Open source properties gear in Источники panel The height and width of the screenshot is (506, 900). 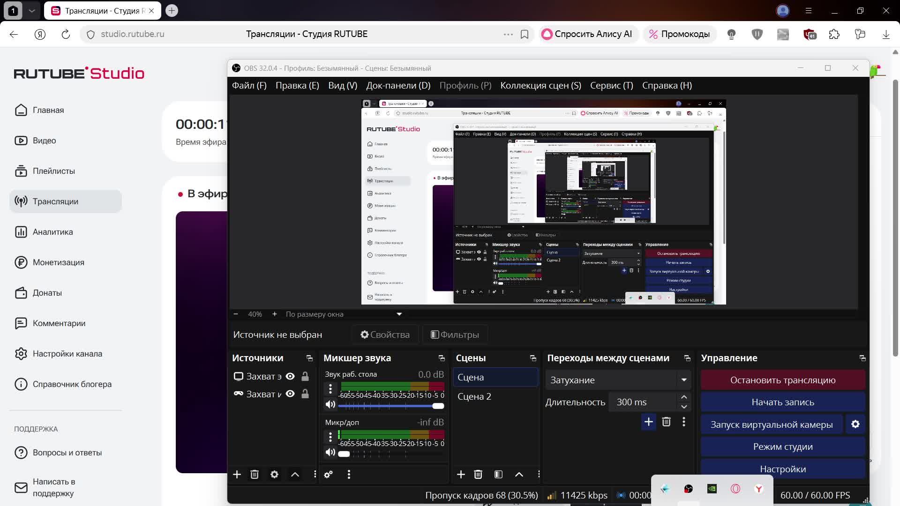coord(274,475)
